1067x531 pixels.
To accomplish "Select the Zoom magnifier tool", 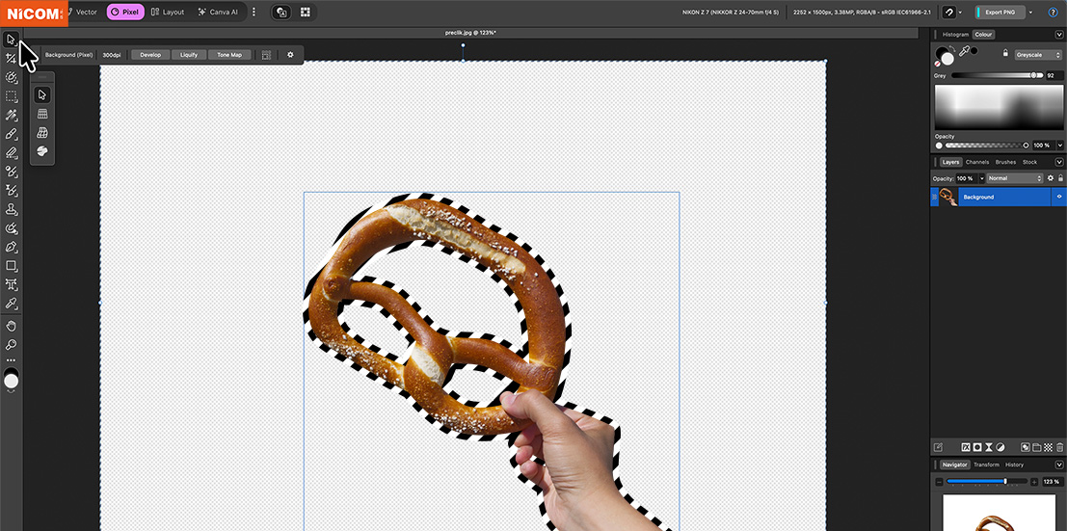I will (11, 344).
